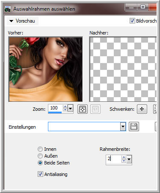Screen dimensions: 160x193
Task: Click the camera app icon in title bar
Action: 8,9
